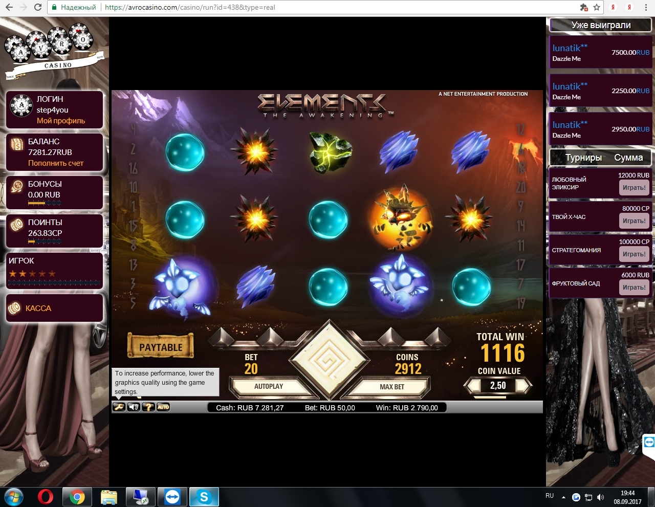The image size is (655, 507).
Task: Toggle the small AUTO icon in game bar
Action: [x=163, y=407]
